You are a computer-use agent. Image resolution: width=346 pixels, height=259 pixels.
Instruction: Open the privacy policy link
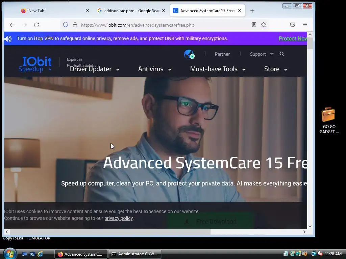pos(119,218)
